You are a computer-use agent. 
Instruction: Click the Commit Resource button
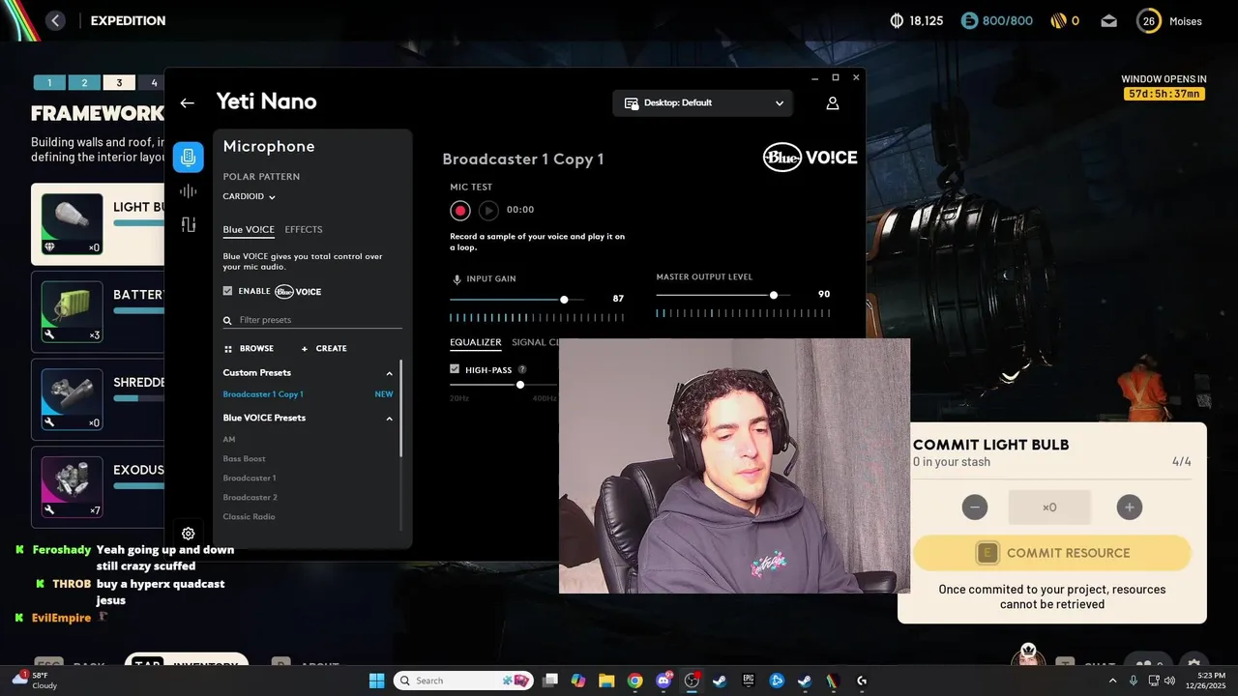click(x=1052, y=553)
